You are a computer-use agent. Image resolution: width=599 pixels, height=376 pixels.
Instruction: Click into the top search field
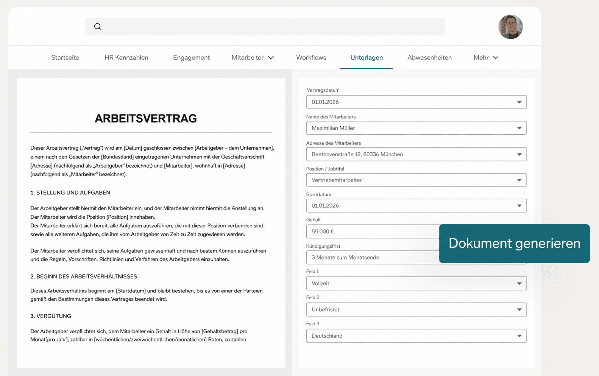click(265, 26)
